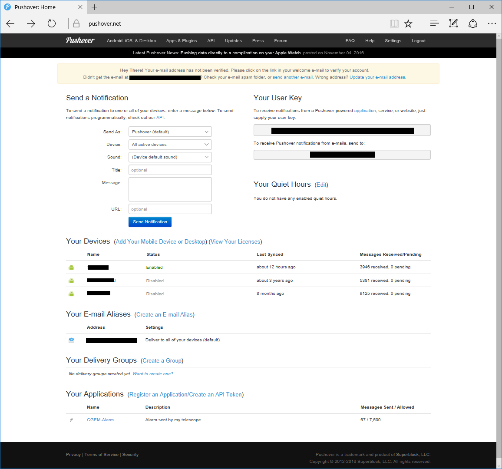The width and height of the screenshot is (502, 469).
Task: Click Logout in navigation bar
Action: pyautogui.click(x=419, y=41)
